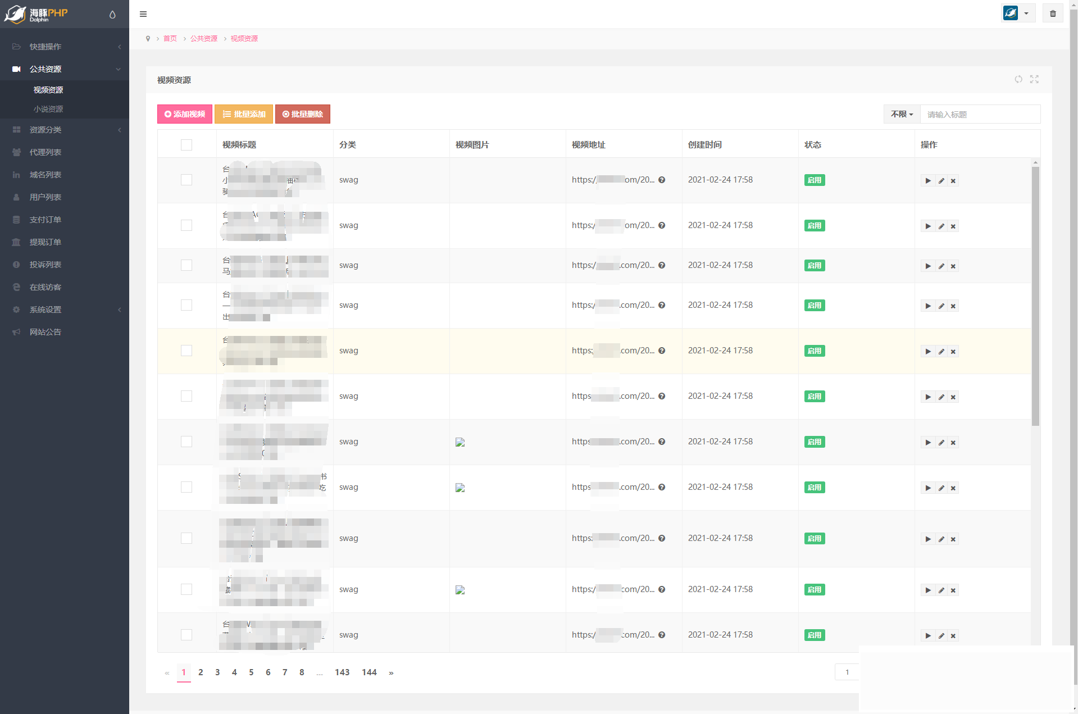1078x714 pixels.
Task: Click the hamburger sidebar toggle icon
Action: 143,14
